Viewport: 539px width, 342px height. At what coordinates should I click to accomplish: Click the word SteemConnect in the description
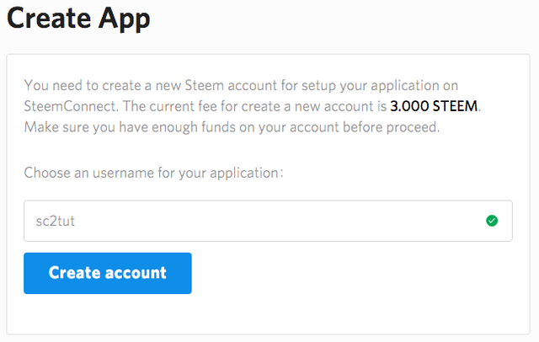[71, 106]
